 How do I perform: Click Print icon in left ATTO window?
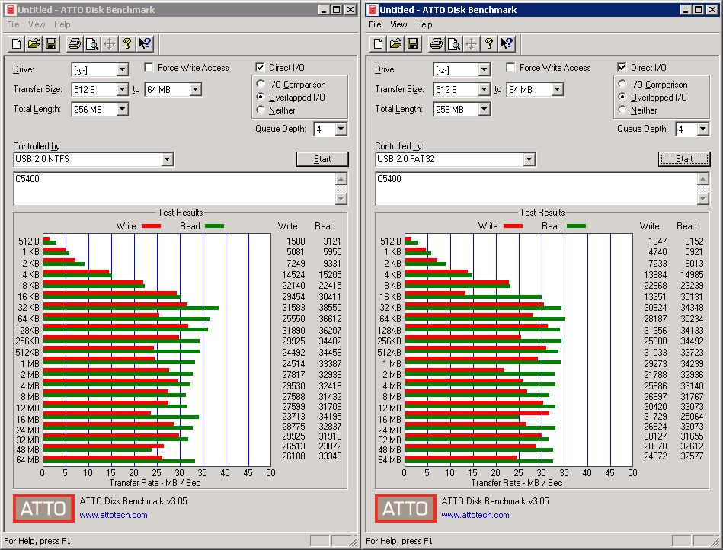point(75,43)
